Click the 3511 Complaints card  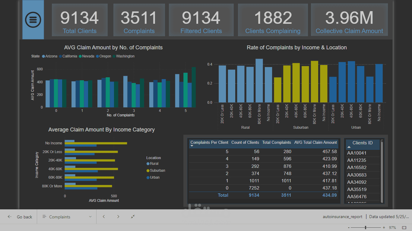point(139,20)
